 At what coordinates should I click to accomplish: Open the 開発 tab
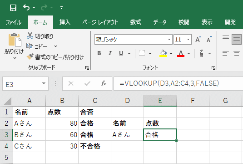tap(230, 22)
